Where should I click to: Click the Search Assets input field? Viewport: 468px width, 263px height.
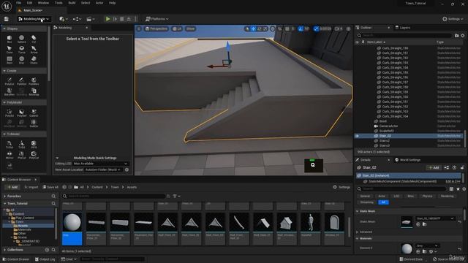[114, 196]
